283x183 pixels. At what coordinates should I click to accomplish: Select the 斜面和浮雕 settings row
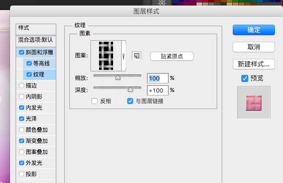point(36,52)
